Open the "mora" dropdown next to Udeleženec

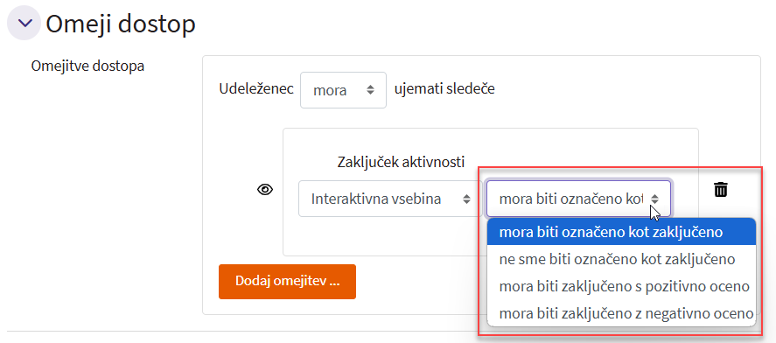[x=343, y=90]
